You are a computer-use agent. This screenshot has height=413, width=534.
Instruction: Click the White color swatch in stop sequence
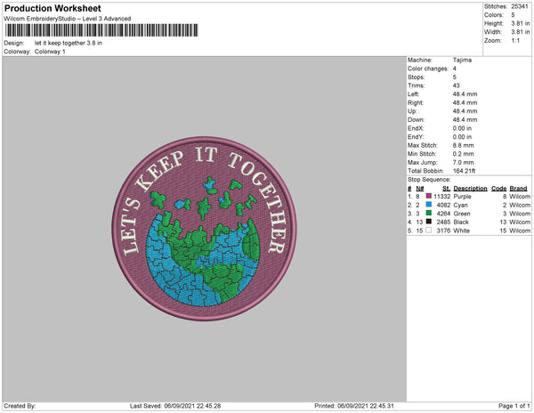(x=429, y=231)
